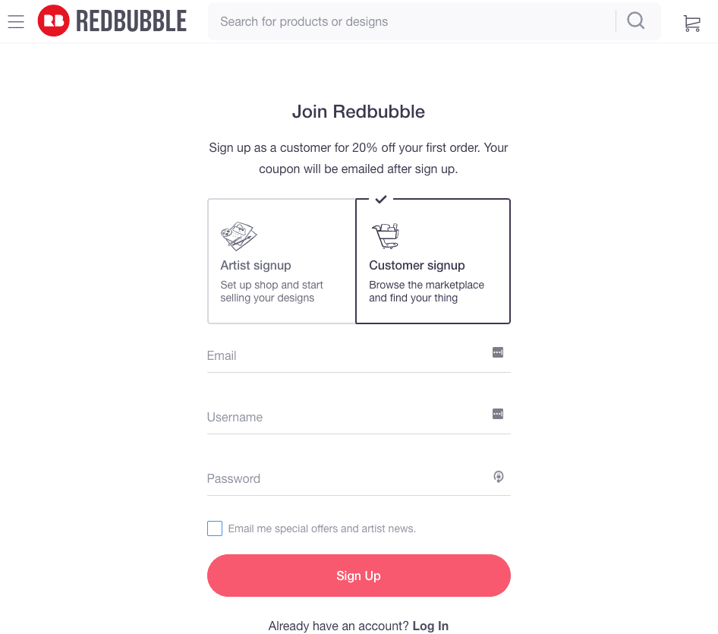Click the search magnifier icon
Screen dimensions: 718x634
point(636,21)
